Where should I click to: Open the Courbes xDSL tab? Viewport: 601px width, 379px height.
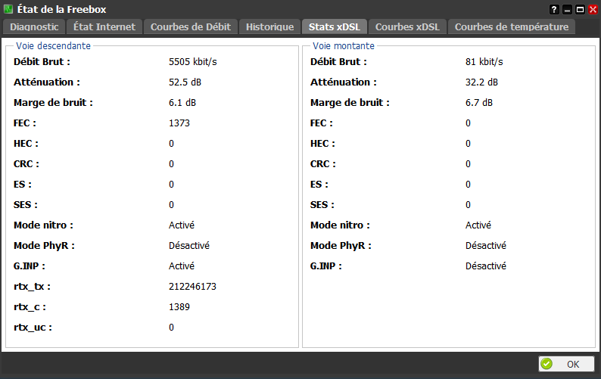click(x=407, y=26)
